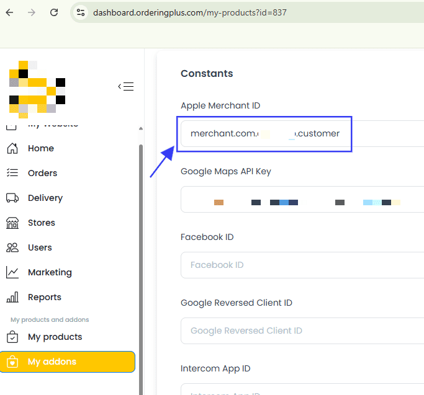
Task: Click the My products and addons caption
Action: pos(50,319)
